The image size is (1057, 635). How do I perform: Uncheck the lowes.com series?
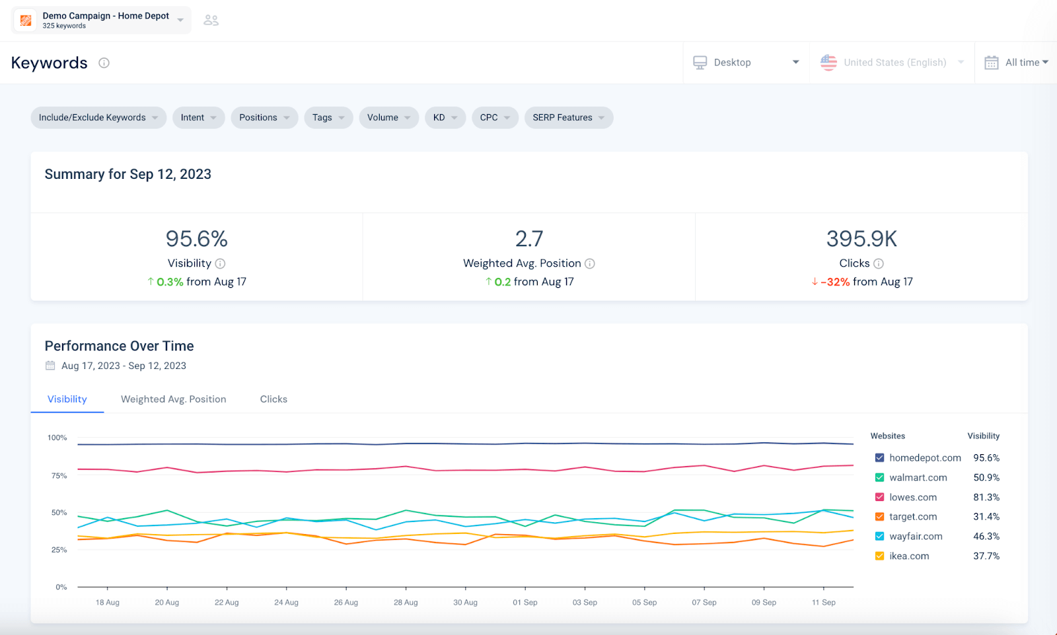[x=879, y=497]
